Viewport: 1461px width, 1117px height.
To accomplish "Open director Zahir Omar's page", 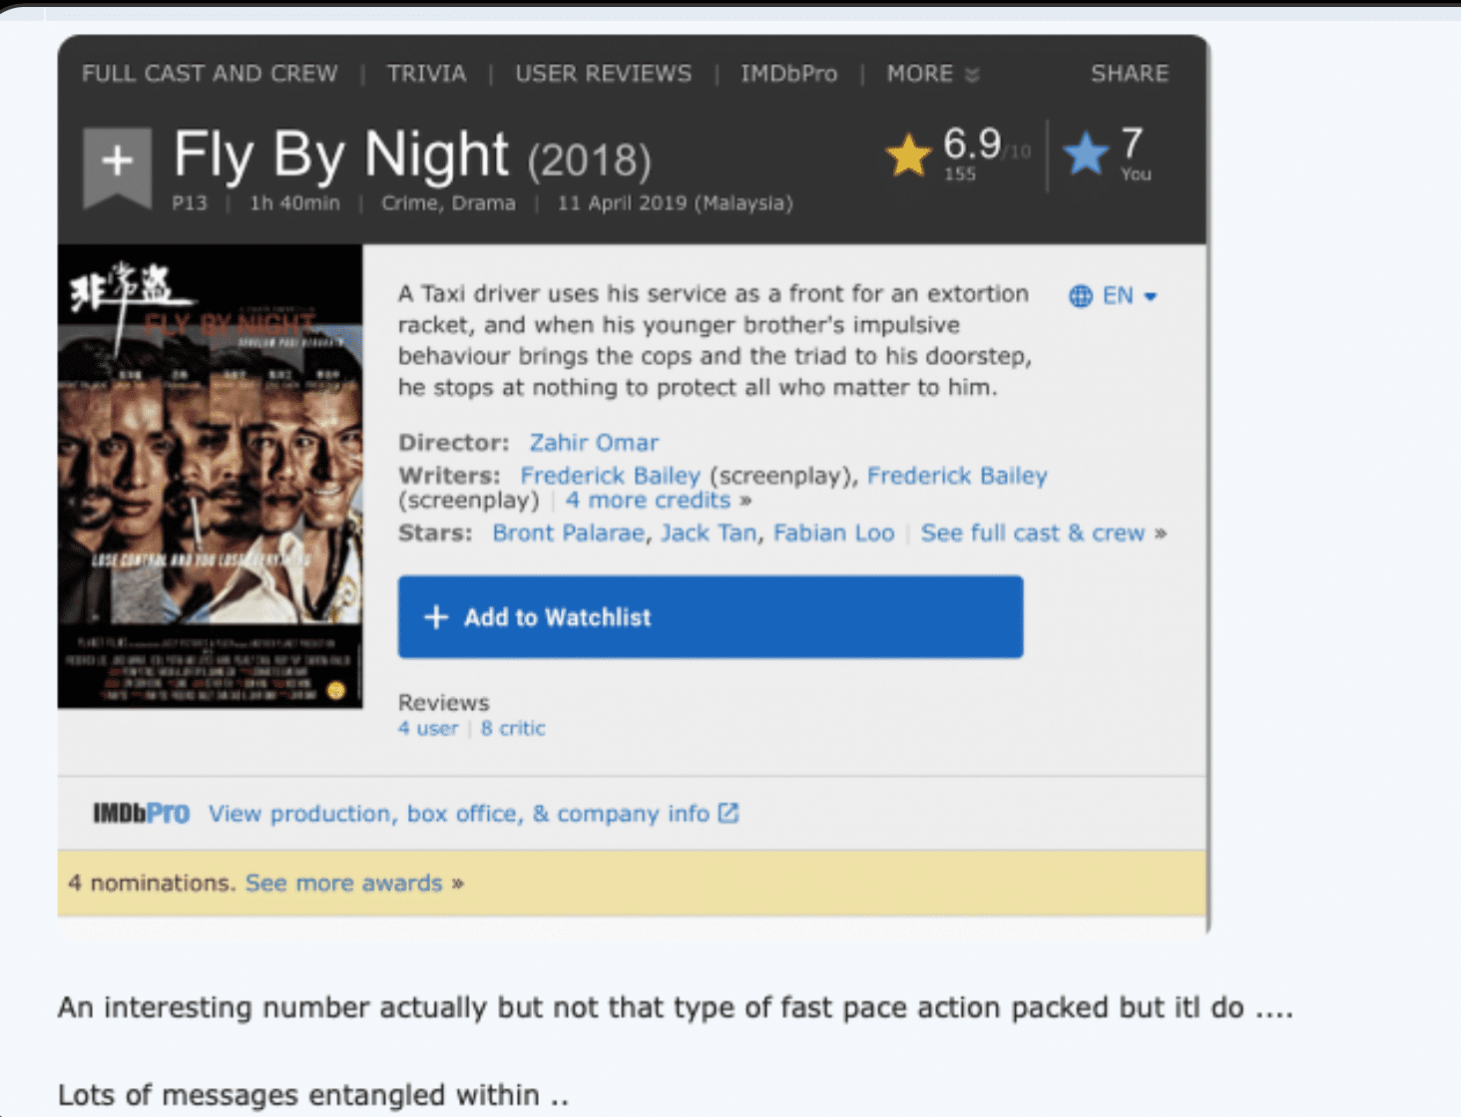I will tap(594, 443).
